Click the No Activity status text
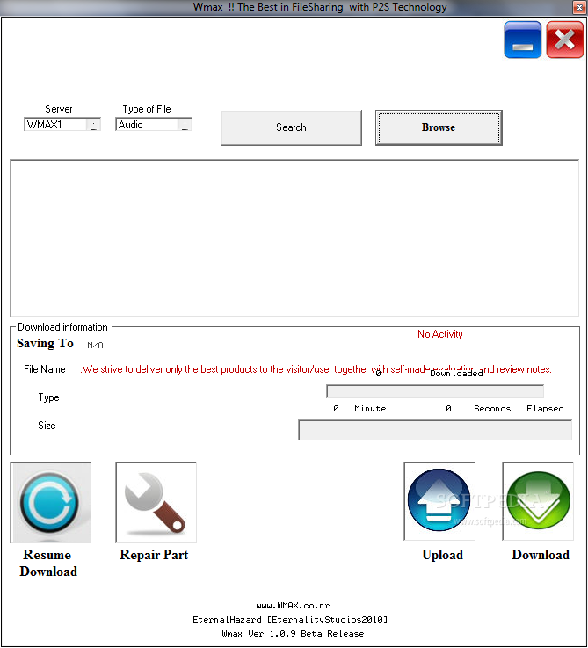This screenshot has height=648, width=588. pyautogui.click(x=440, y=334)
